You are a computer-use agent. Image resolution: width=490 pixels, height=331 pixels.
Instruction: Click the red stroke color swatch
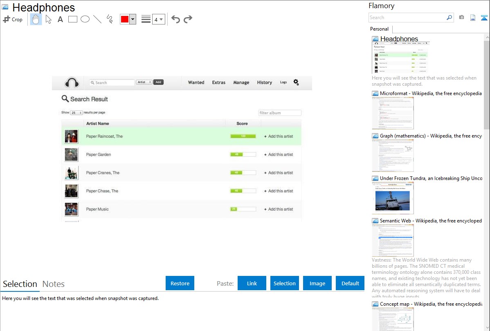tap(125, 19)
